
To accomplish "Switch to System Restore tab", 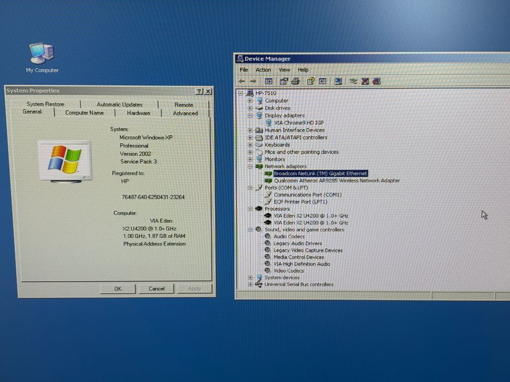I will [45, 104].
